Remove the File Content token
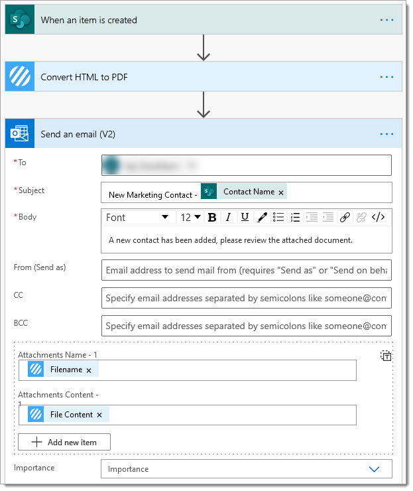The image size is (413, 491). pos(99,415)
